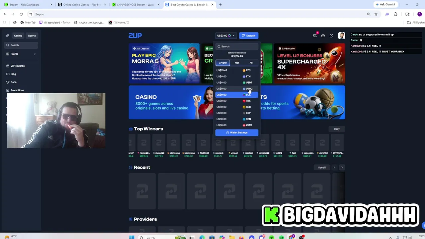Select the TRX wallet row
Viewport: 425px width, 239px height.
click(x=237, y=101)
